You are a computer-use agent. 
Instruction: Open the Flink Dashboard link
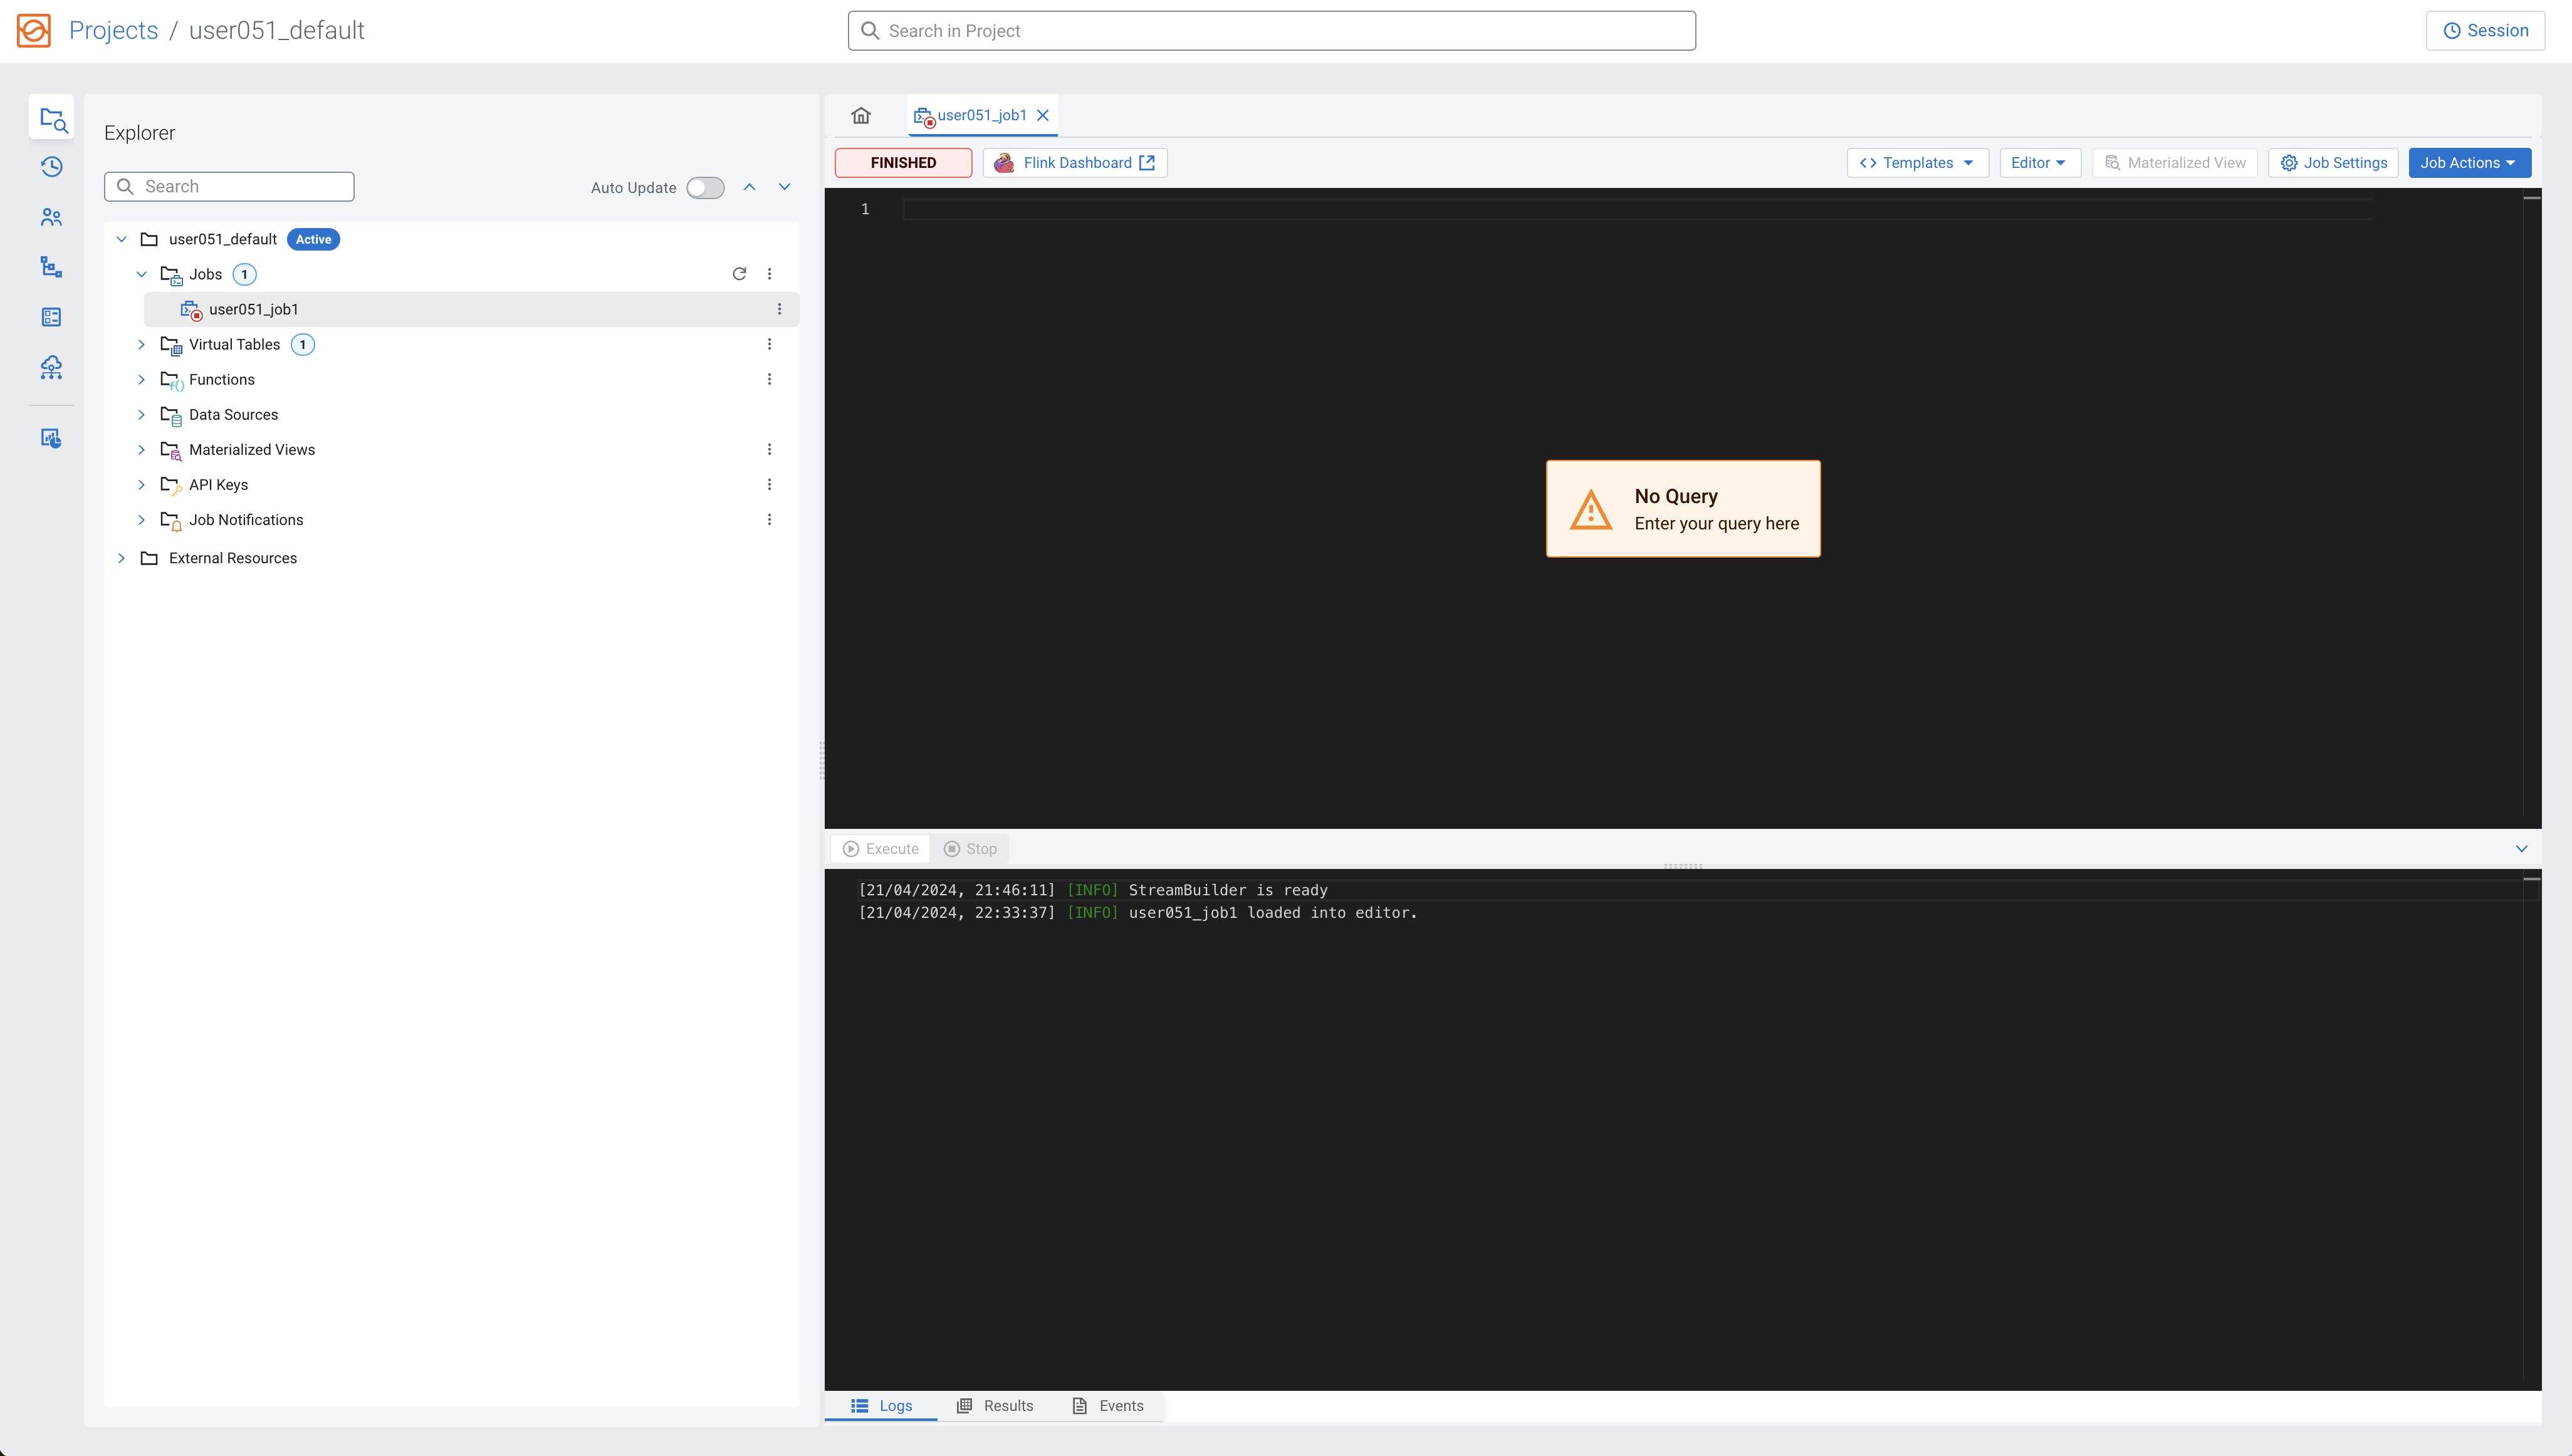(1075, 163)
